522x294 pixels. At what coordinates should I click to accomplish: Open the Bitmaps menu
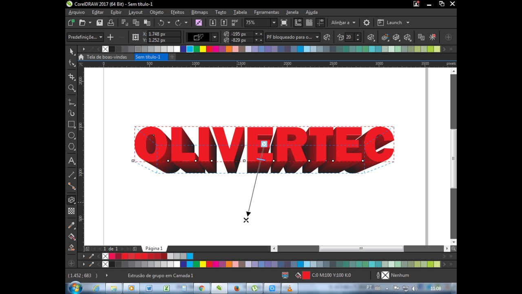pyautogui.click(x=199, y=12)
